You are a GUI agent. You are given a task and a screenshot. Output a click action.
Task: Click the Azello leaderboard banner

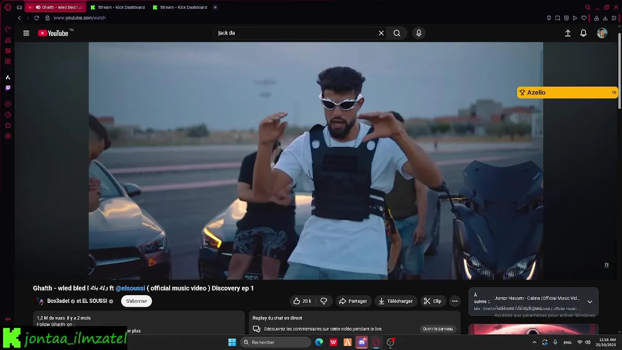click(567, 92)
